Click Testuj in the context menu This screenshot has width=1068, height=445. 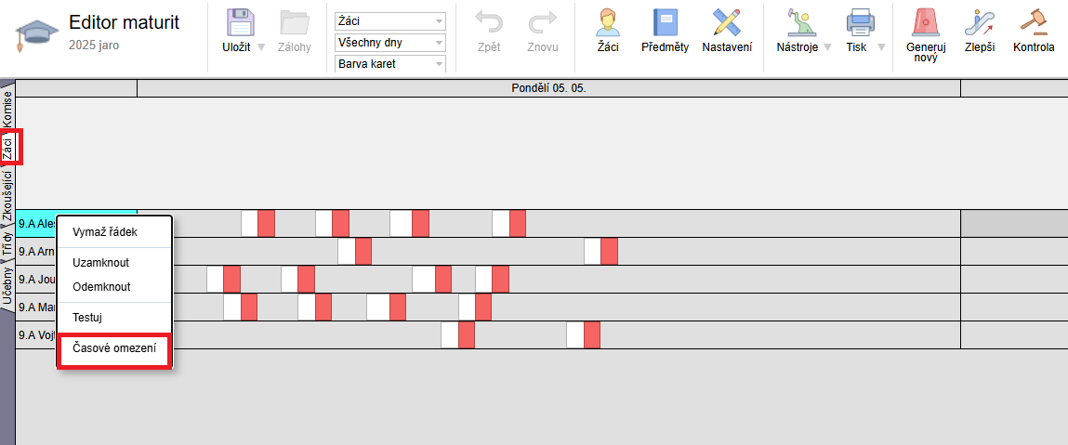[87, 318]
